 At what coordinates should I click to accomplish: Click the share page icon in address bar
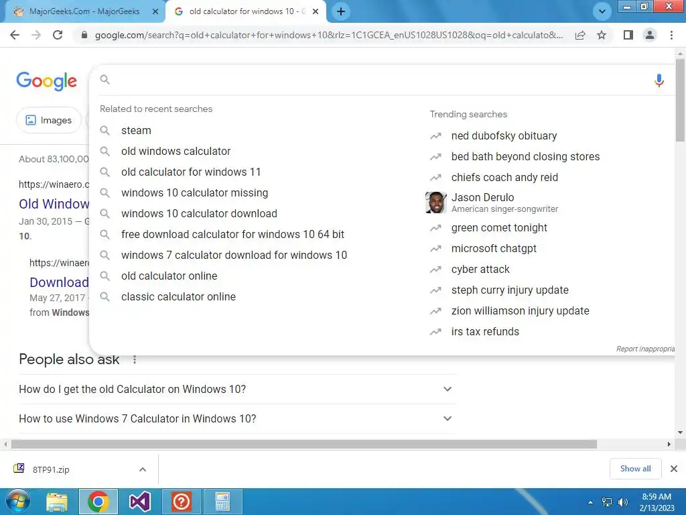(x=580, y=35)
